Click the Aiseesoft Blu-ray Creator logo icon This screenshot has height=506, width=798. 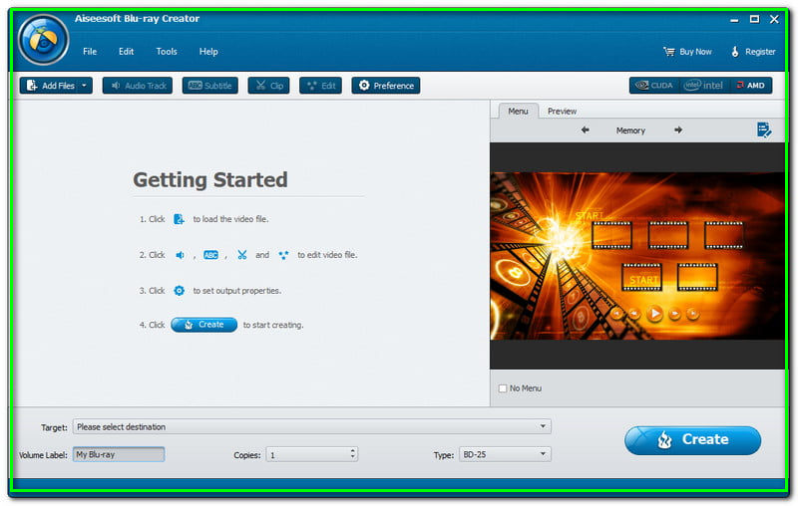43,40
